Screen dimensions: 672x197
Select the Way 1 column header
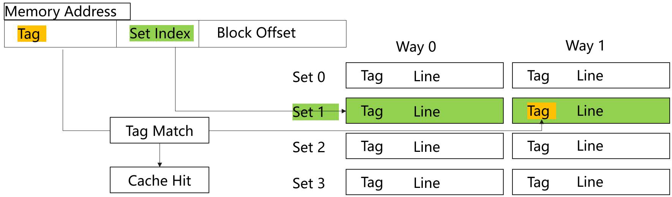coord(585,46)
